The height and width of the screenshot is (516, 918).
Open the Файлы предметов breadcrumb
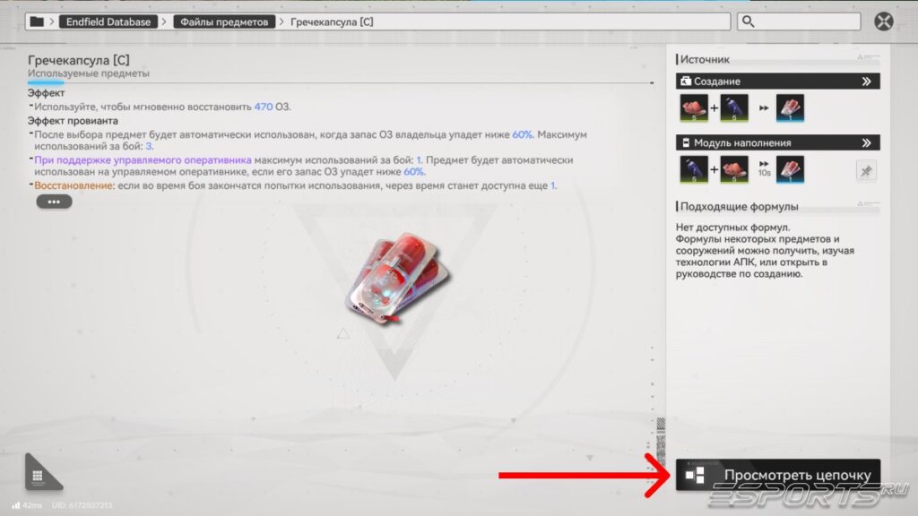pyautogui.click(x=224, y=21)
